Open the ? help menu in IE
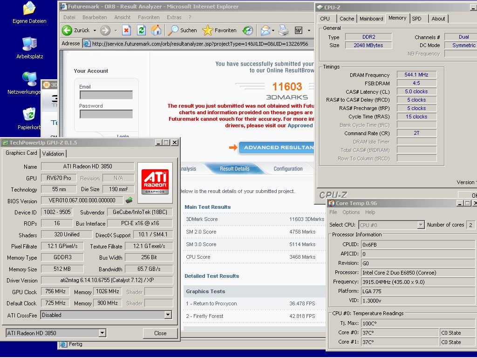The height and width of the screenshot is (358, 477). pos(190,17)
